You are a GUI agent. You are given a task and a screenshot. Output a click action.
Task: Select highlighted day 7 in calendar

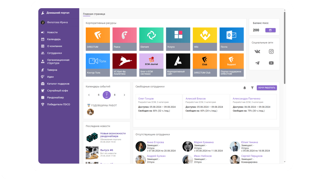pos(107,95)
